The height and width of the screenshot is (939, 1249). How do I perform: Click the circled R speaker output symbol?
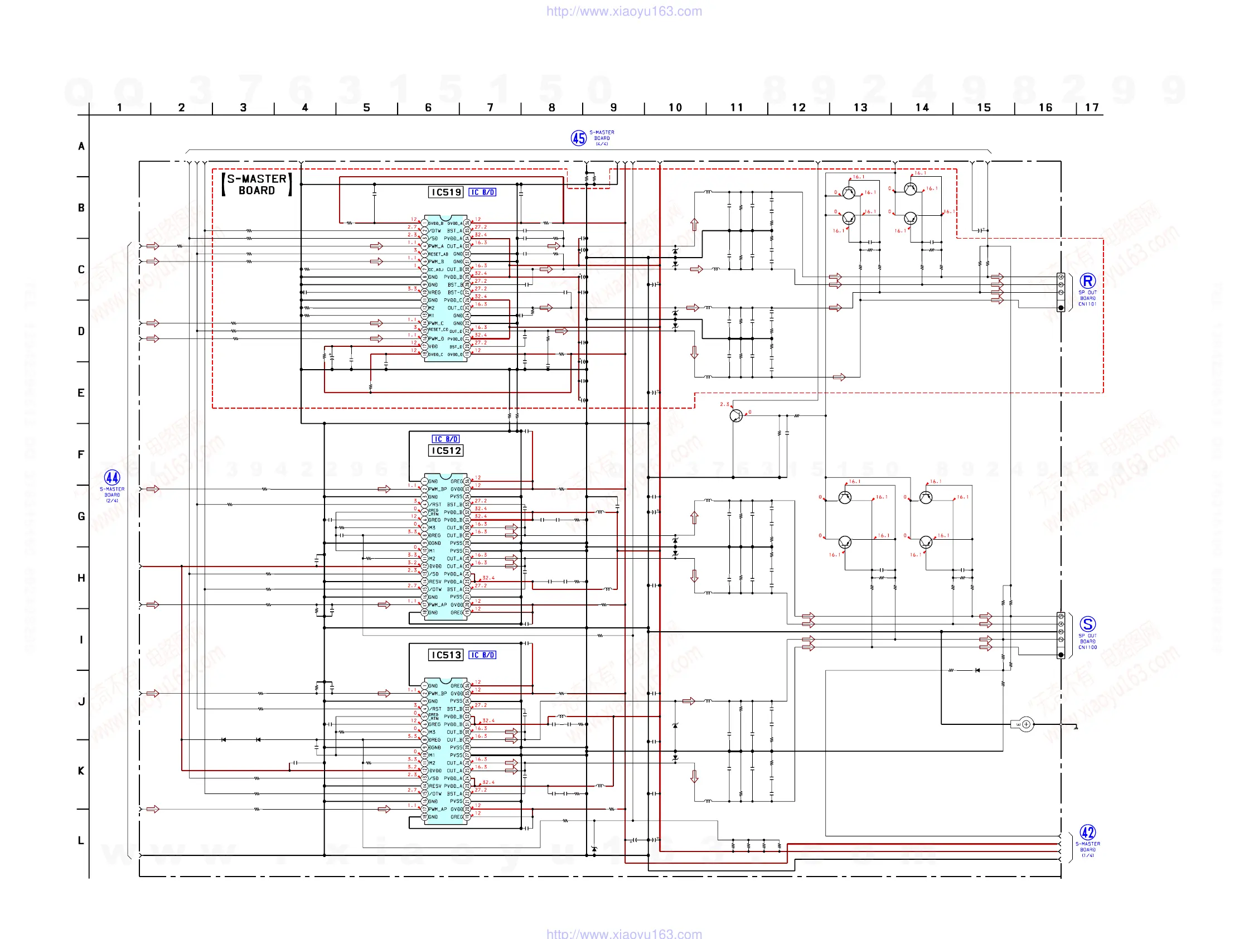[x=1087, y=280]
